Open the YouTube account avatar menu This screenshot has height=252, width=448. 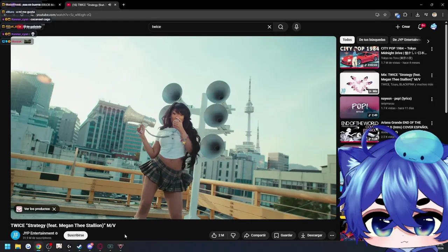tap(434, 27)
